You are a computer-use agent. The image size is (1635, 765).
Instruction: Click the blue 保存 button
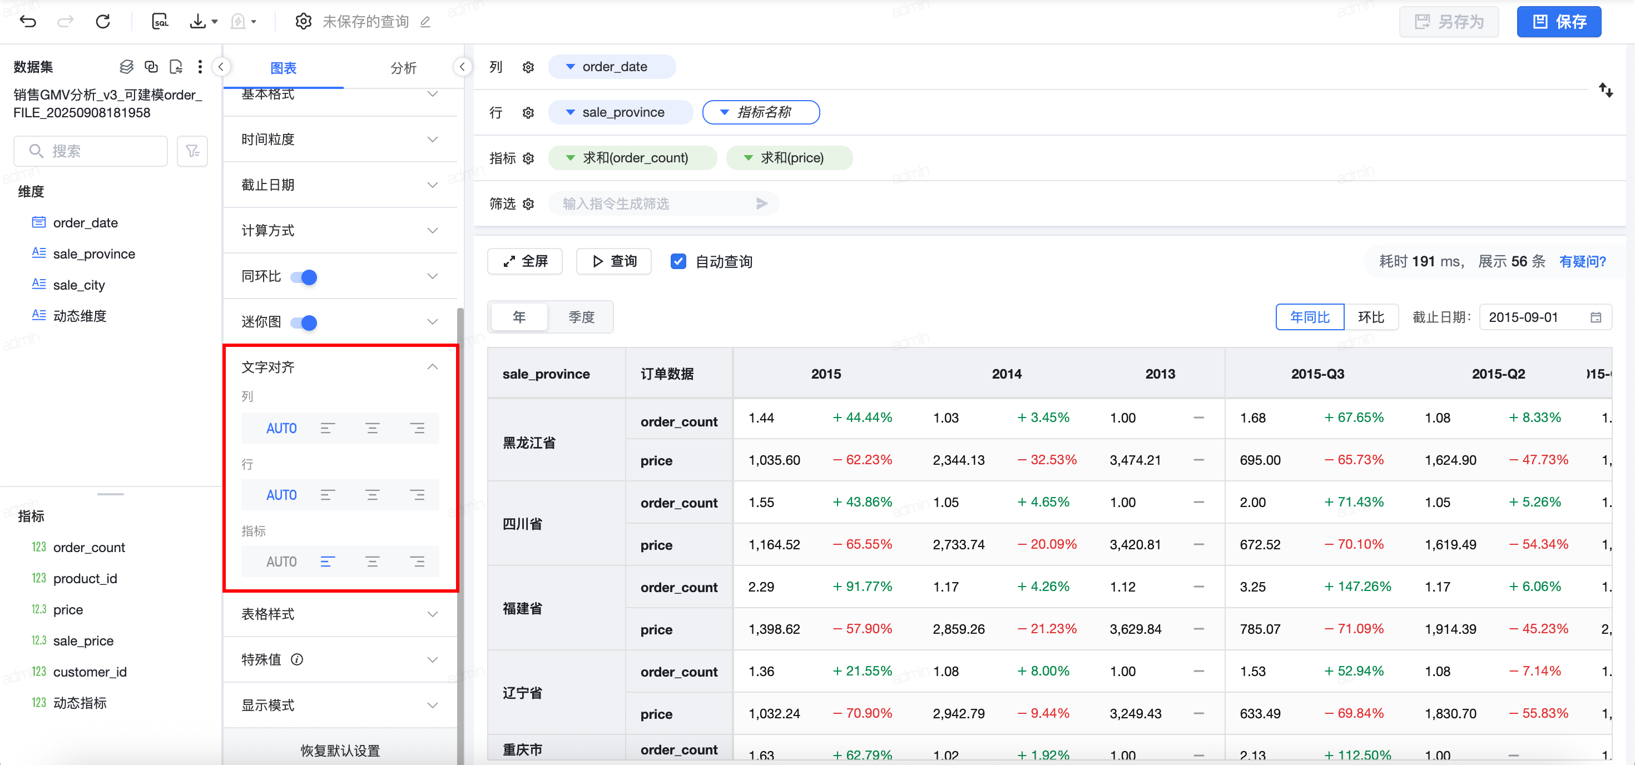(1558, 22)
